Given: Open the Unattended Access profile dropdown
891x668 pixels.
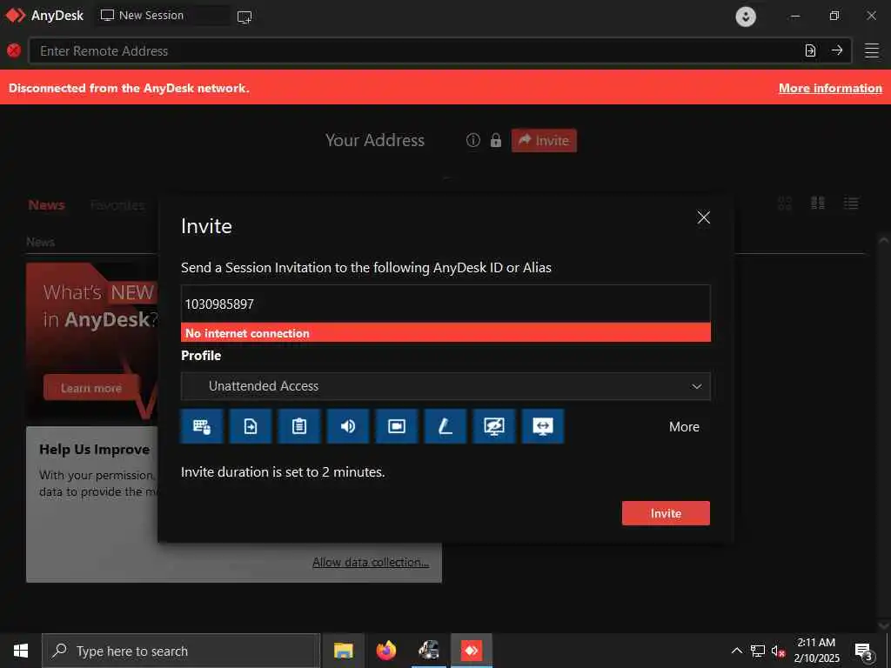Looking at the screenshot, I should coord(445,386).
